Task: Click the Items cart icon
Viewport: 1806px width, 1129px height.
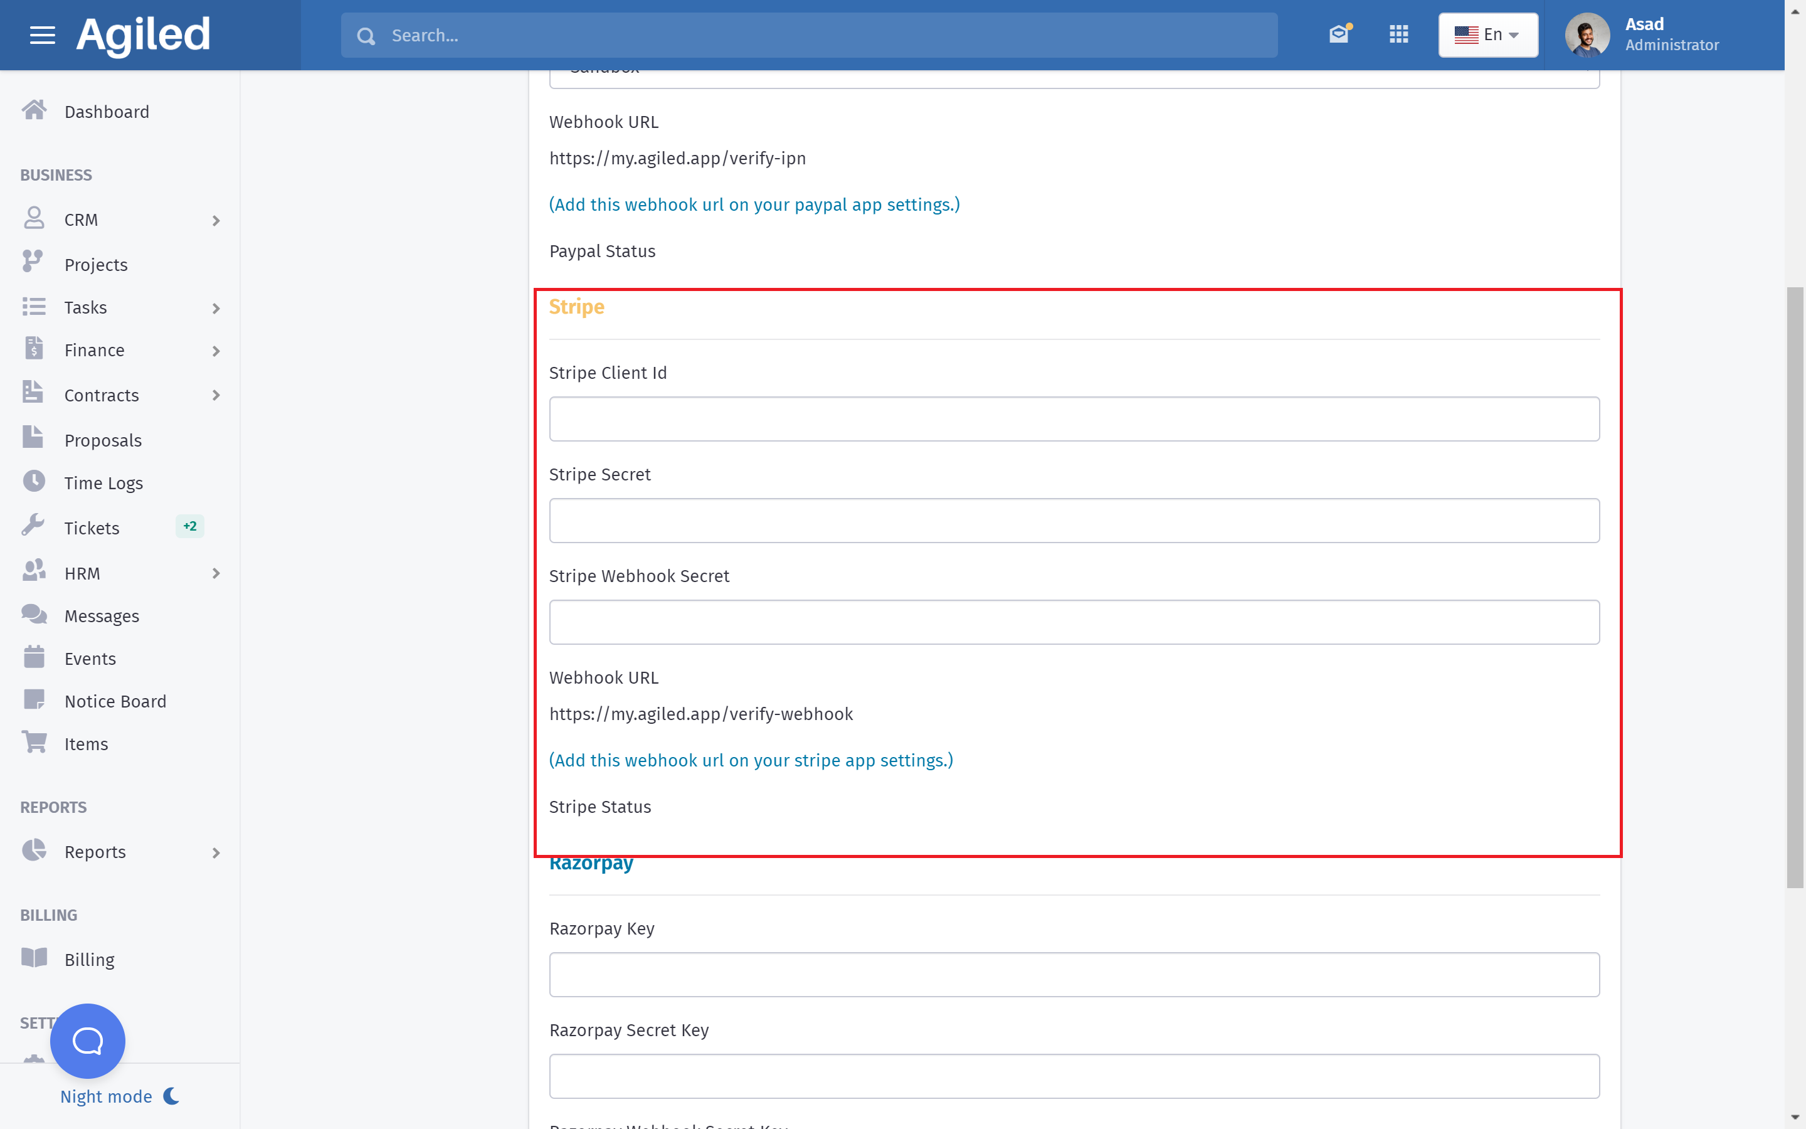Action: coord(34,742)
